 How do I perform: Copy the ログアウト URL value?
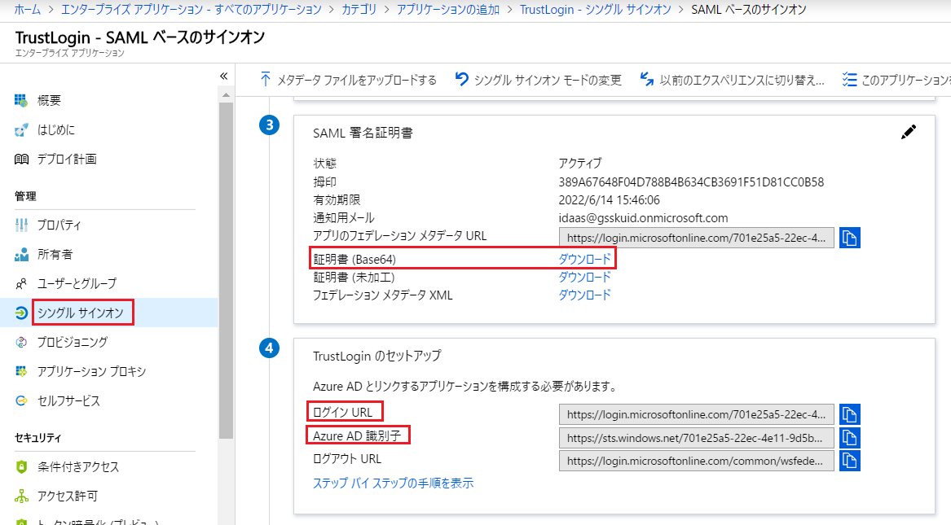click(x=850, y=461)
